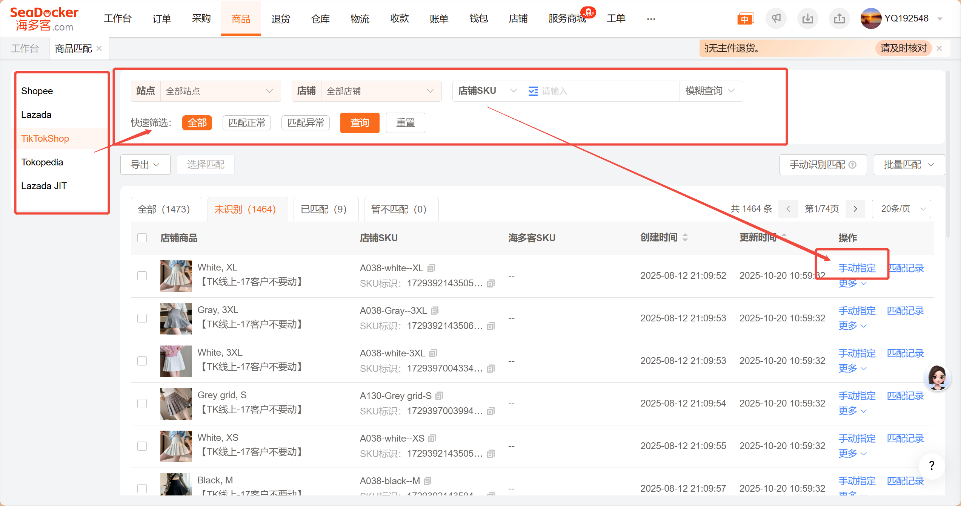This screenshot has height=506, width=961.
Task: Click the batch input icon in SKU search
Action: point(533,91)
